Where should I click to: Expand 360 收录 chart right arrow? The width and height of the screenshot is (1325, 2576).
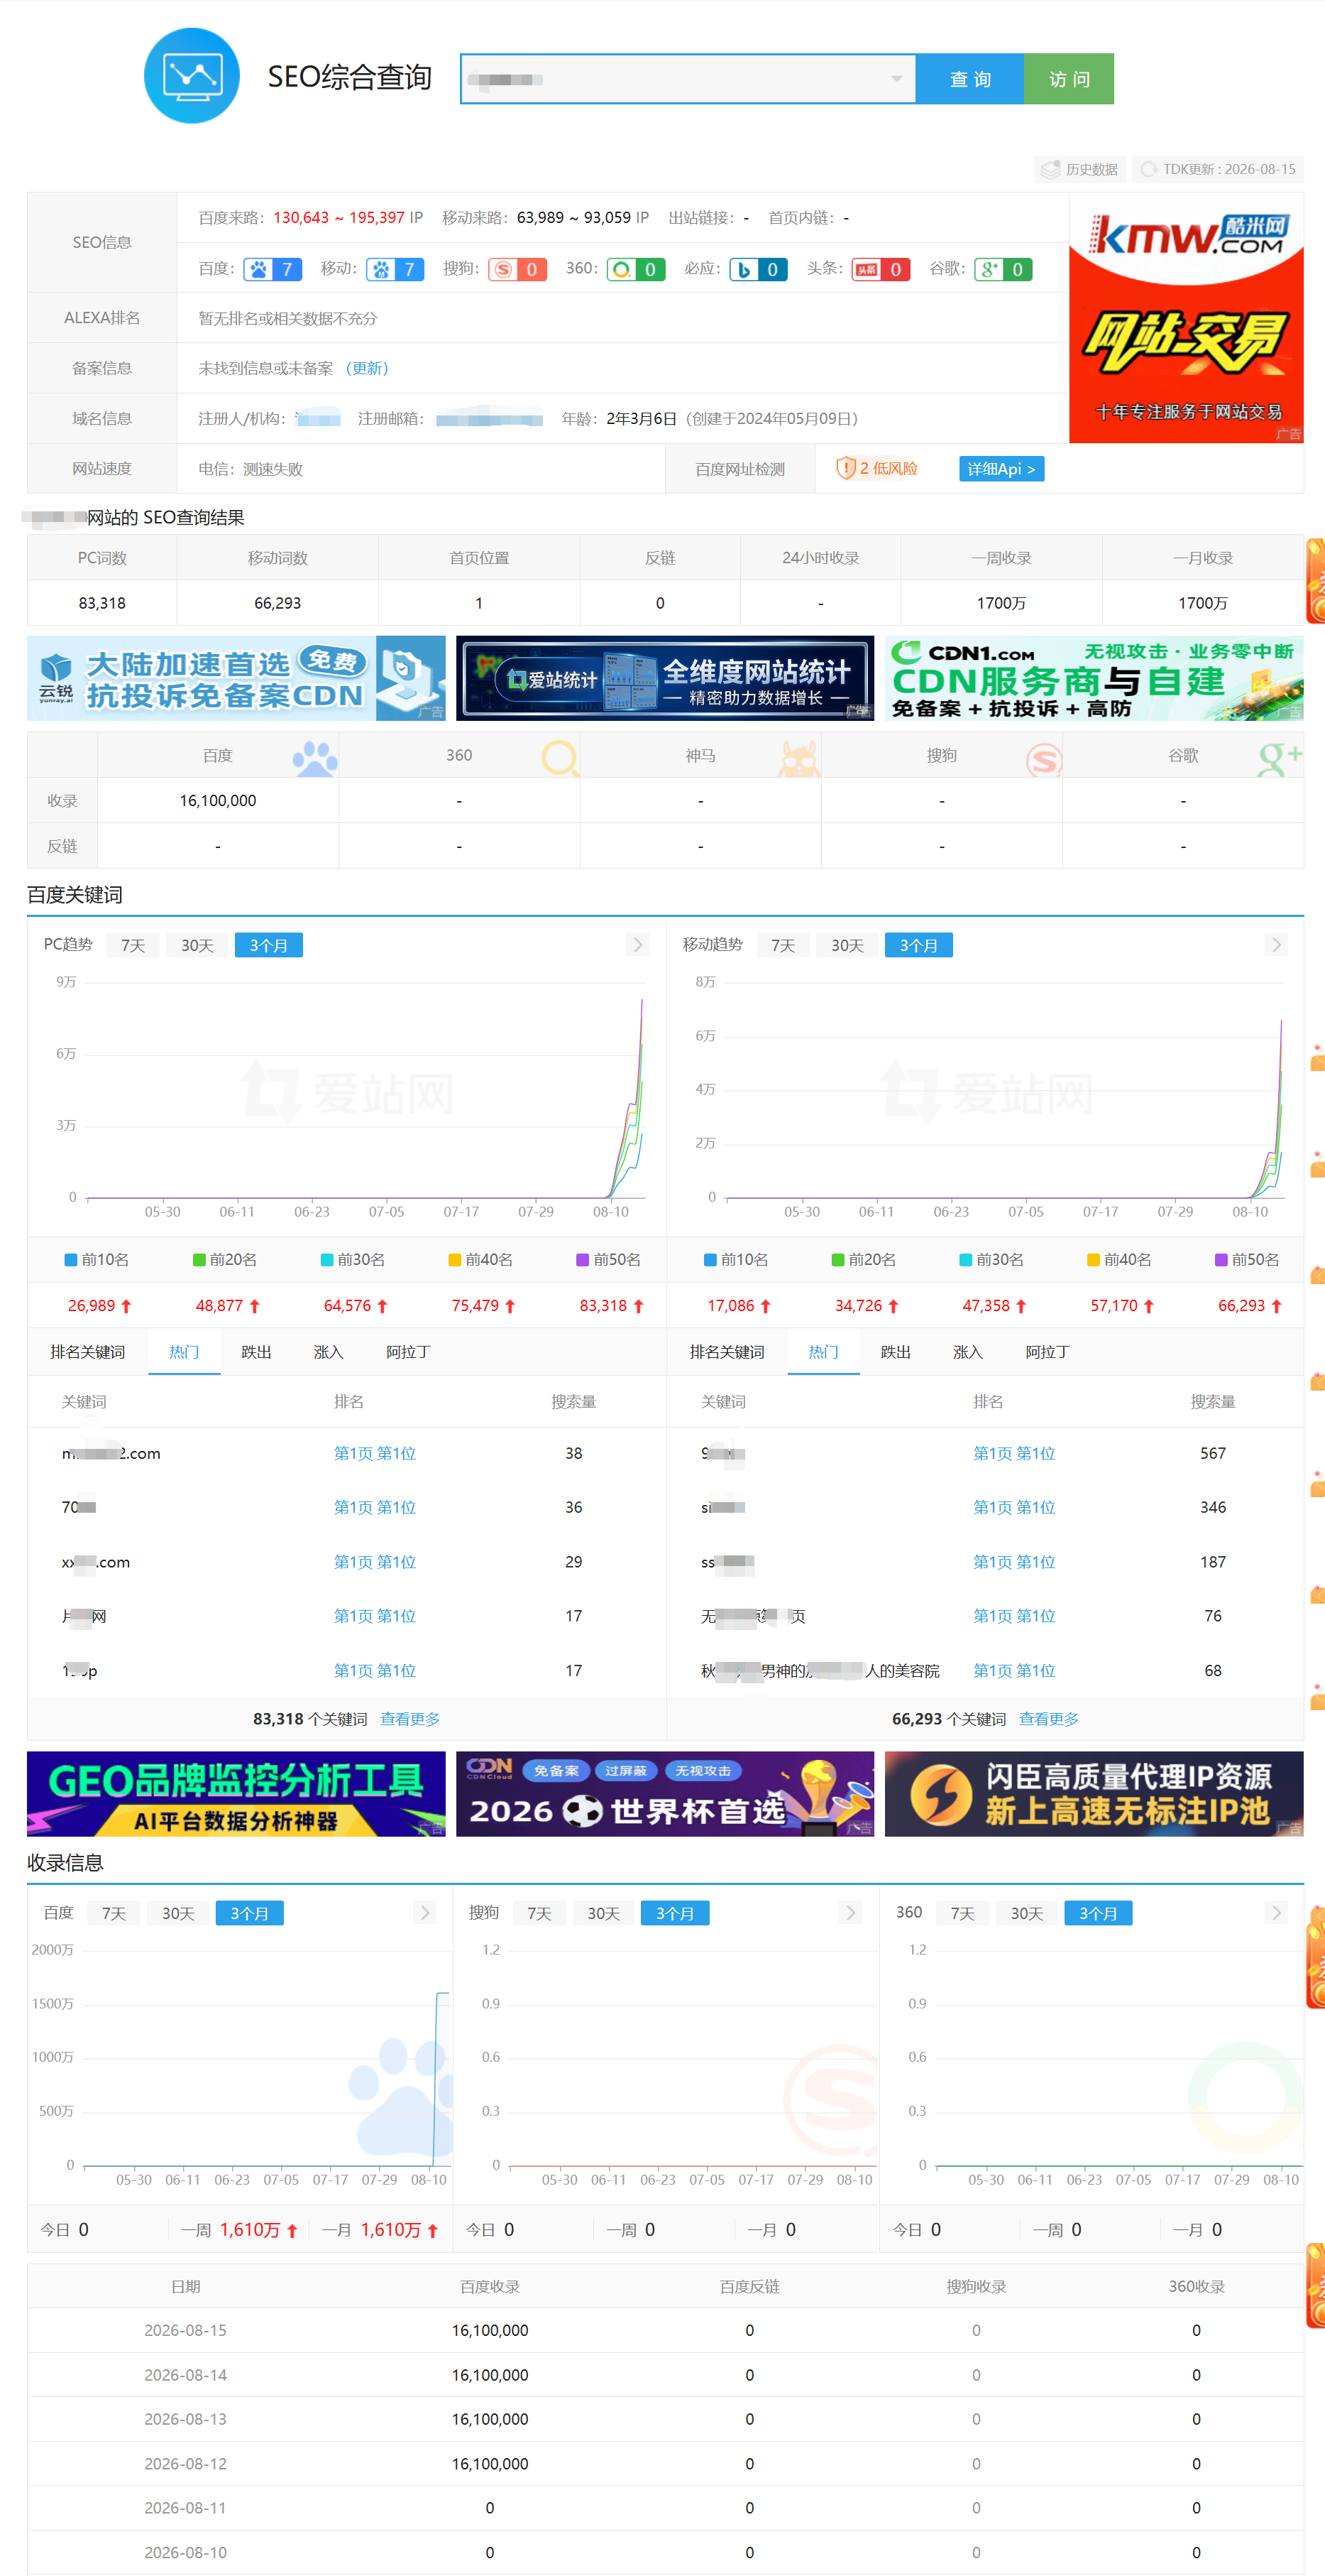point(1276,1912)
